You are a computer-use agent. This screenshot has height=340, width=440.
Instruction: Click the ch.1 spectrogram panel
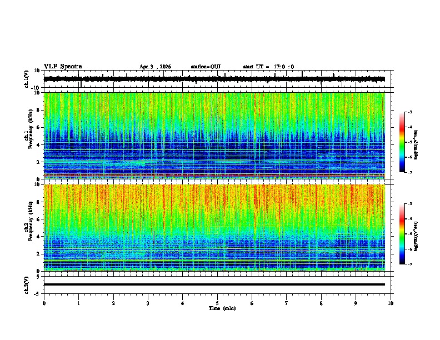(x=214, y=136)
